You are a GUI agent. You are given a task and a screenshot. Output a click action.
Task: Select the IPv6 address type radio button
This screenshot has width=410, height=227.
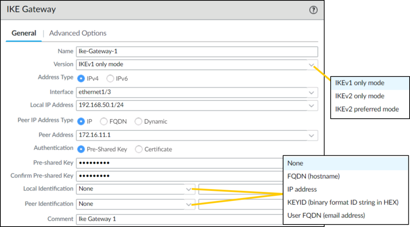[110, 78]
